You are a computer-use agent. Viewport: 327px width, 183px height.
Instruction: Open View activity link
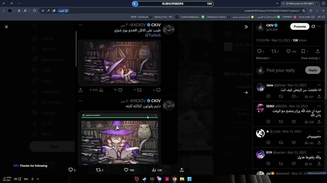point(310,58)
